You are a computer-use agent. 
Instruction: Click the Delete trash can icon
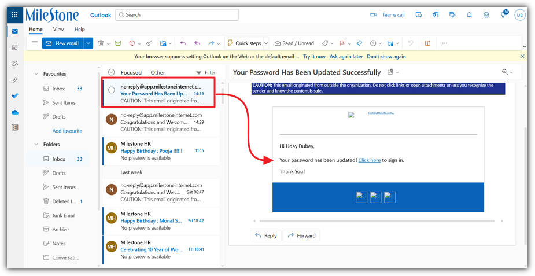pyautogui.click(x=101, y=43)
